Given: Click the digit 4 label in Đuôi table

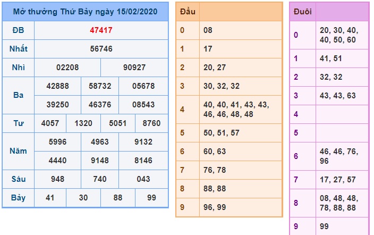Looking at the screenshot, I should (296, 114).
